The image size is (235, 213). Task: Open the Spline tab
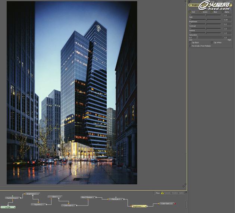click(x=181, y=193)
